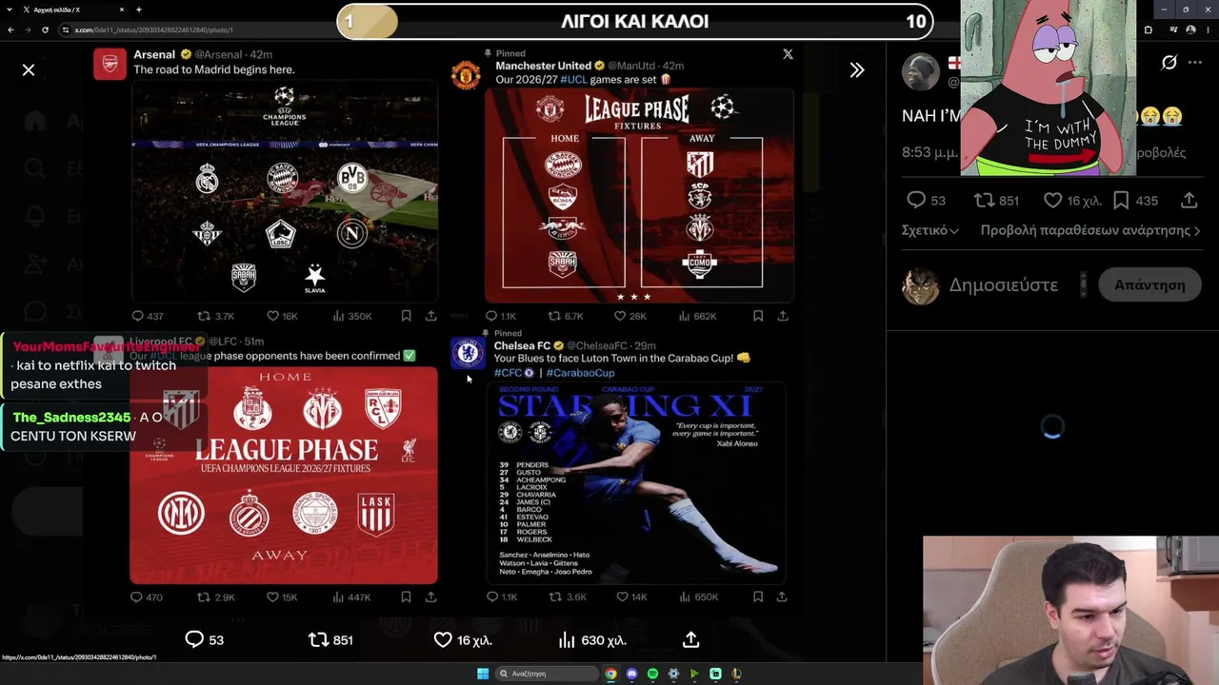This screenshot has height=685, width=1219.
Task: Click the #CFC hashtag in Chelsea tweet
Action: 508,373
